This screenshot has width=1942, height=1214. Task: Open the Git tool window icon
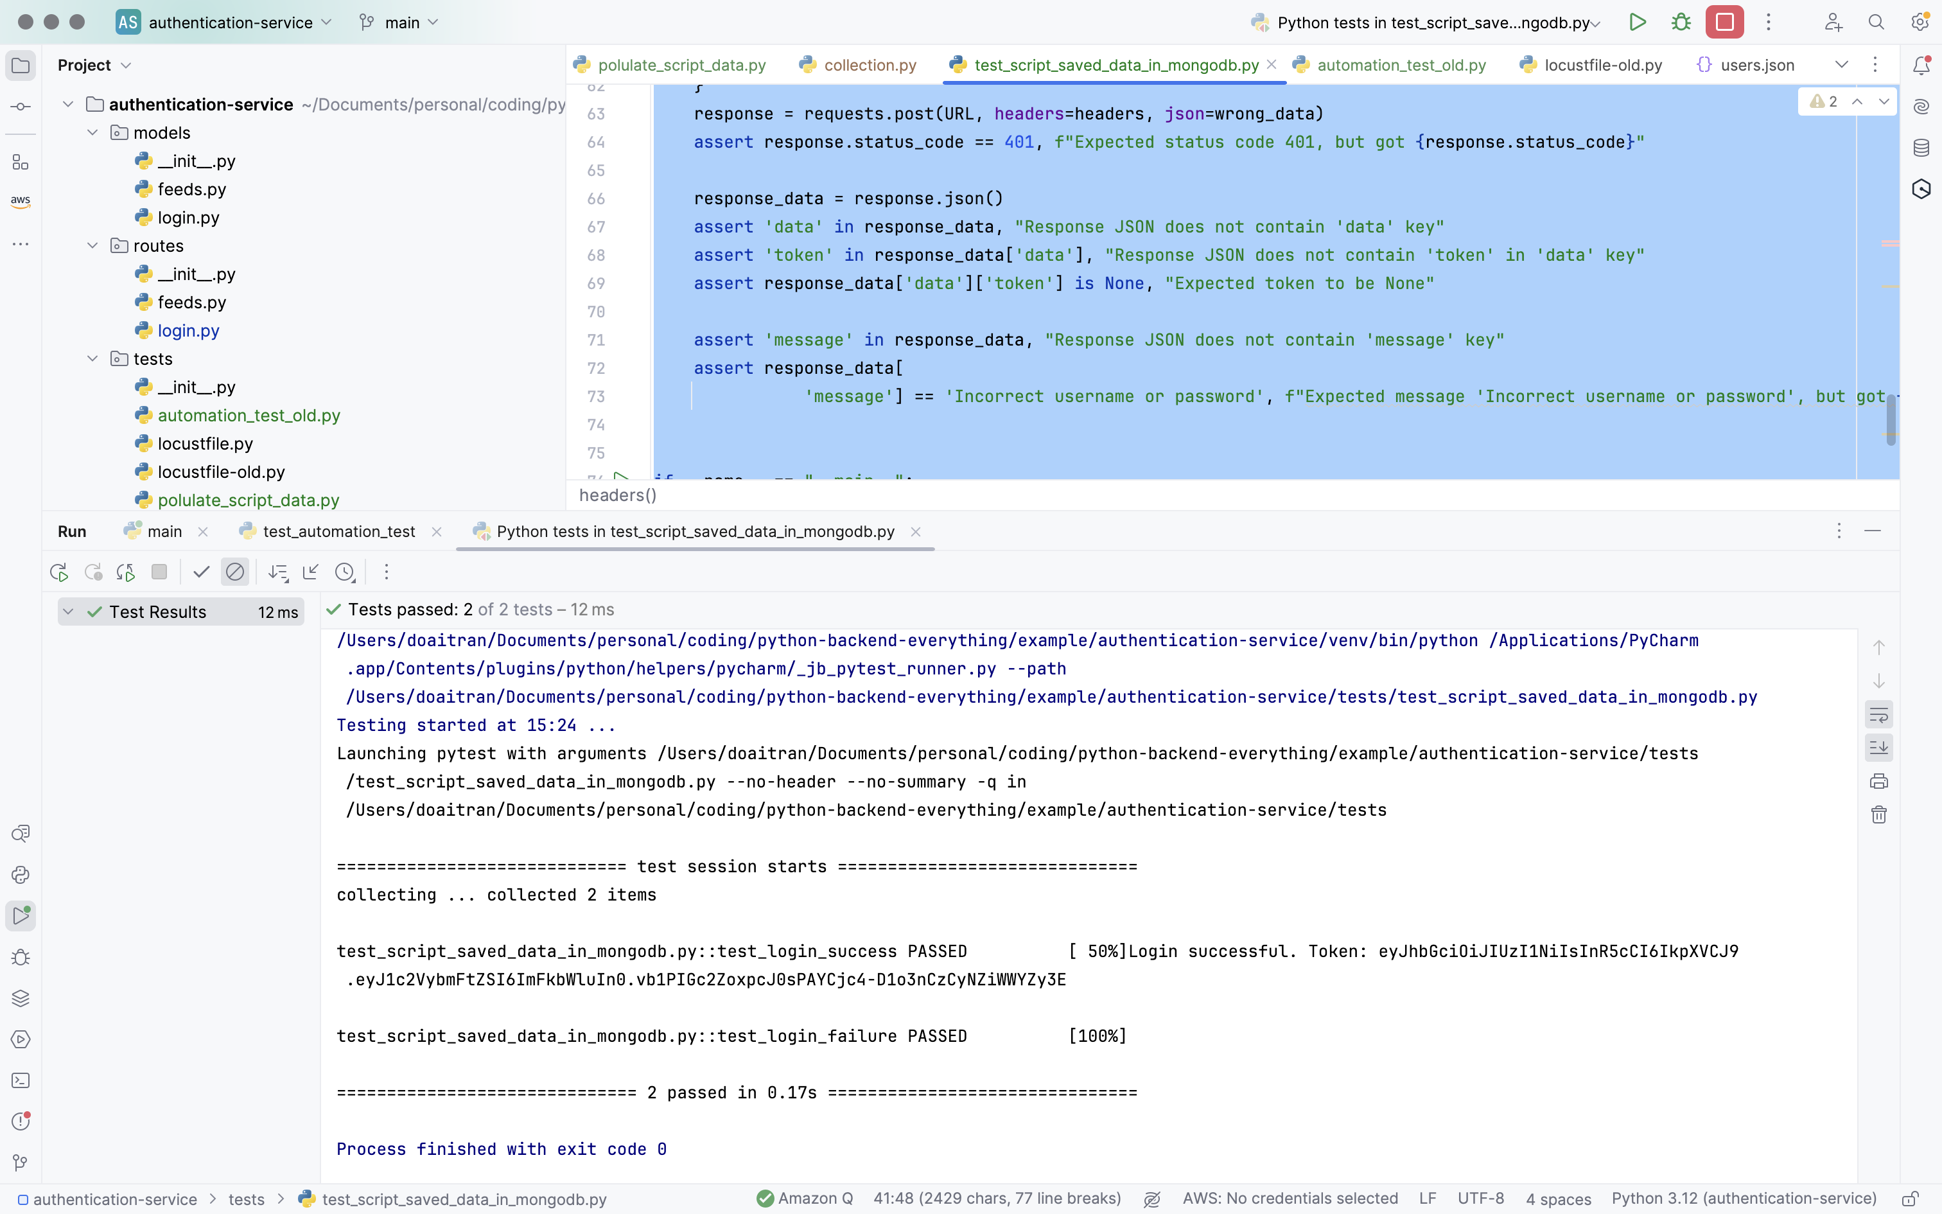pos(21,1163)
